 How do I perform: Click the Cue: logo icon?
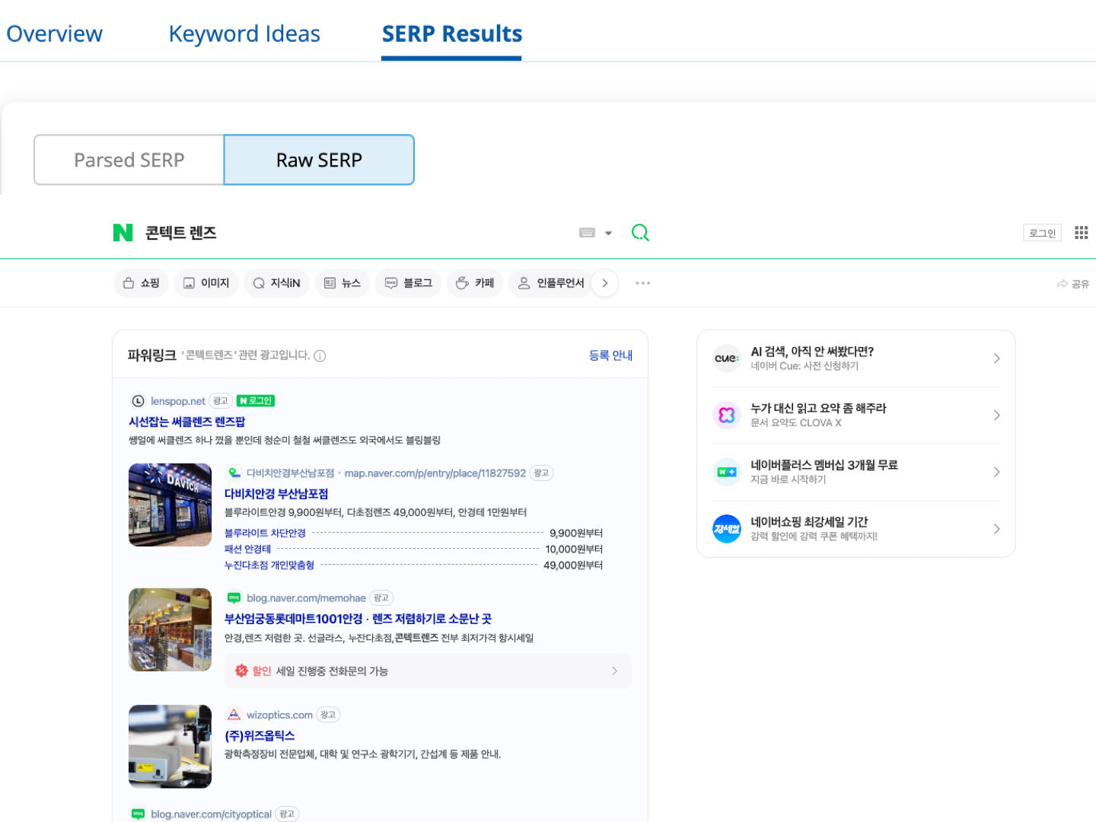click(x=727, y=358)
